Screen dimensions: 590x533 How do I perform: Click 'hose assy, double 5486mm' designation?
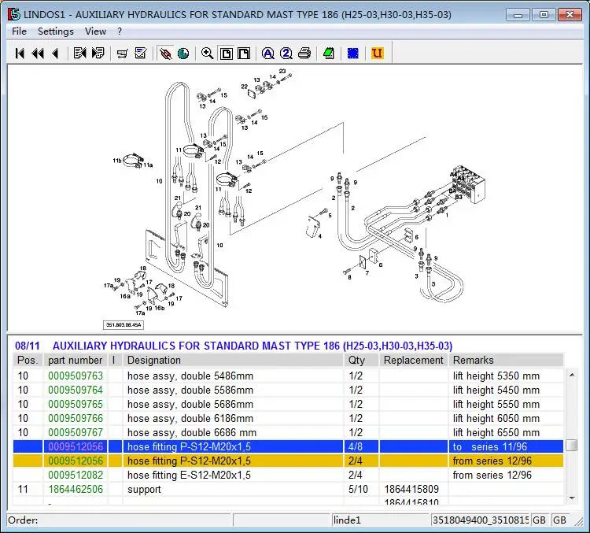click(190, 376)
